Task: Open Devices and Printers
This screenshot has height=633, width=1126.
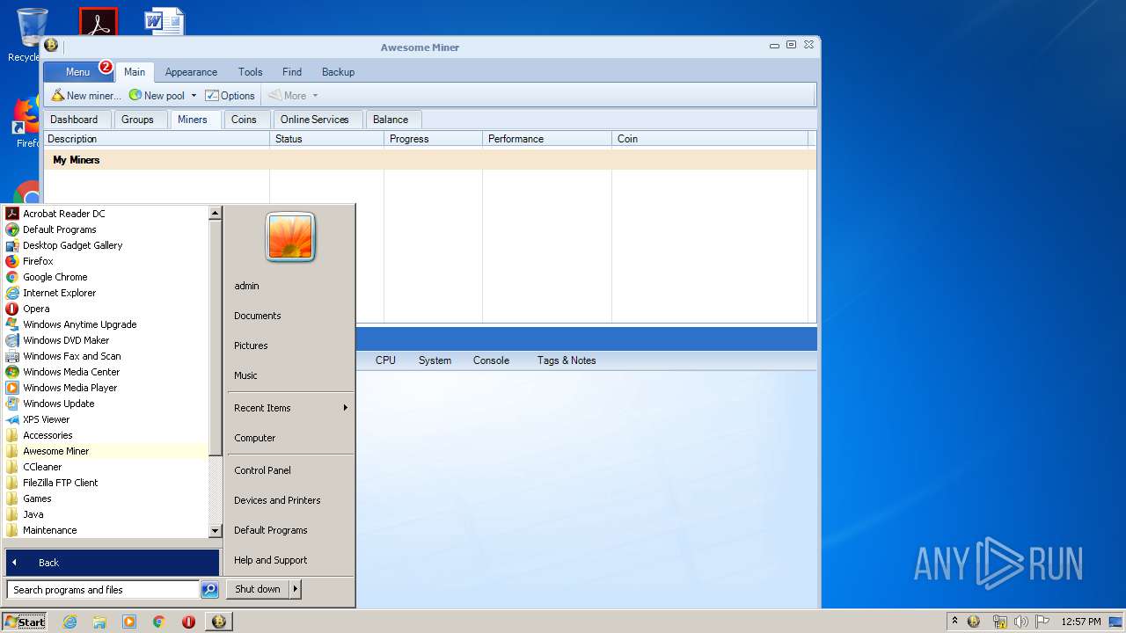Action: (290, 500)
